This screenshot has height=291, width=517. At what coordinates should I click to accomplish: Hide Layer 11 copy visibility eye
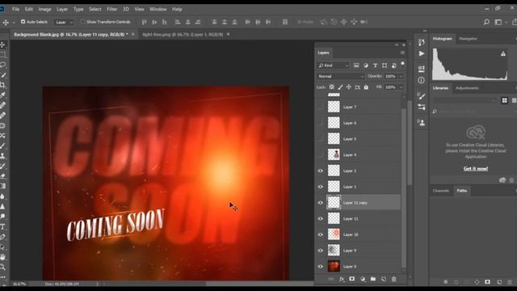tap(320, 203)
